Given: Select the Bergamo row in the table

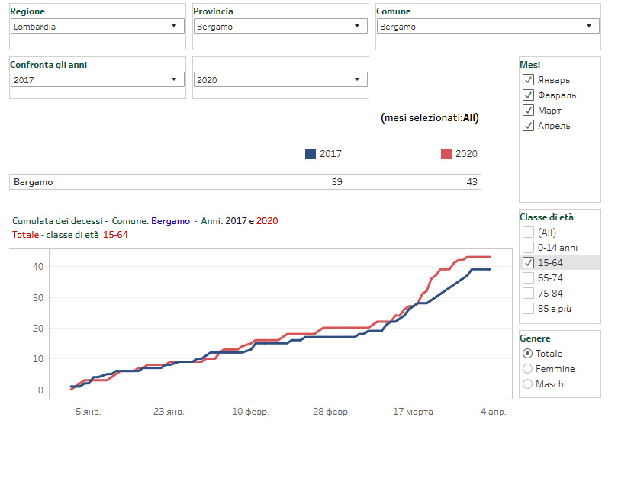Looking at the screenshot, I should (x=110, y=182).
